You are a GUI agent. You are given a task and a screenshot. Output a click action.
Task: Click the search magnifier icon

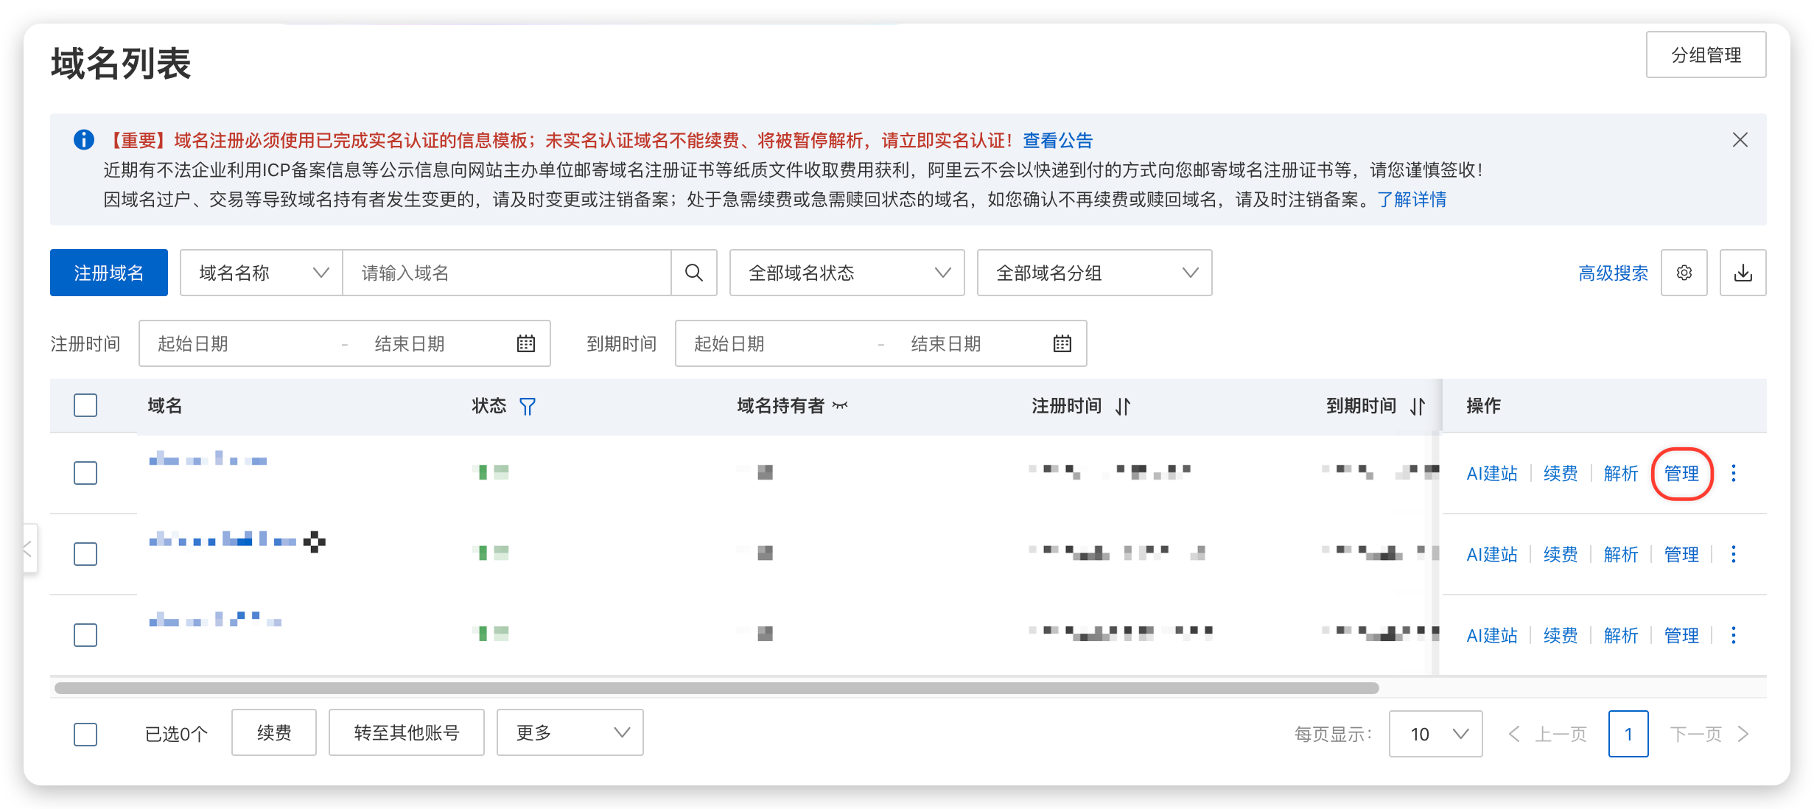693,273
